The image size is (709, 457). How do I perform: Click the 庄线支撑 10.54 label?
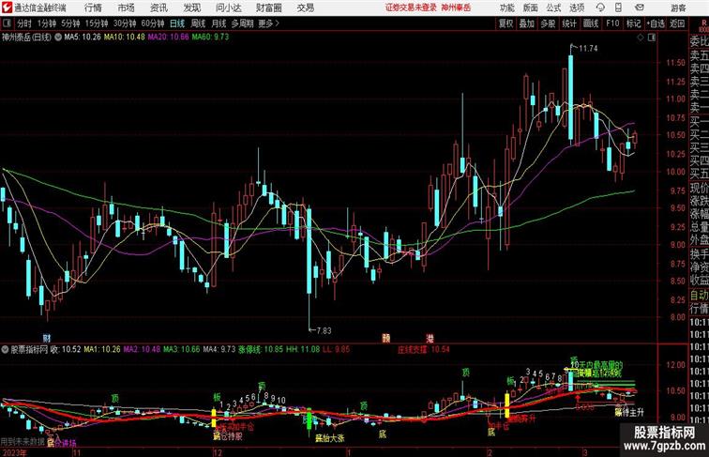coord(424,349)
